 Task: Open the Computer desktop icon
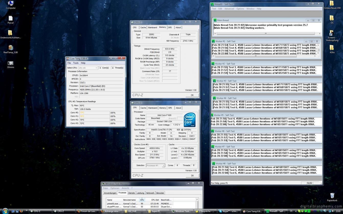click(x=10, y=5)
